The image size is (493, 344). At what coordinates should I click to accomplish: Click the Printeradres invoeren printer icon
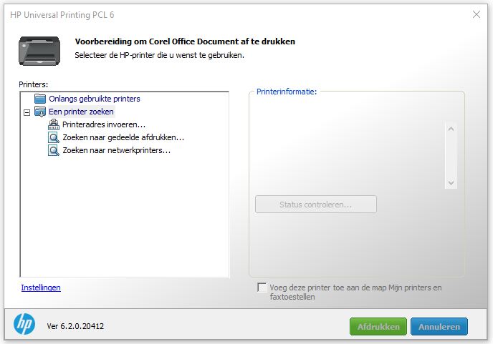click(54, 124)
